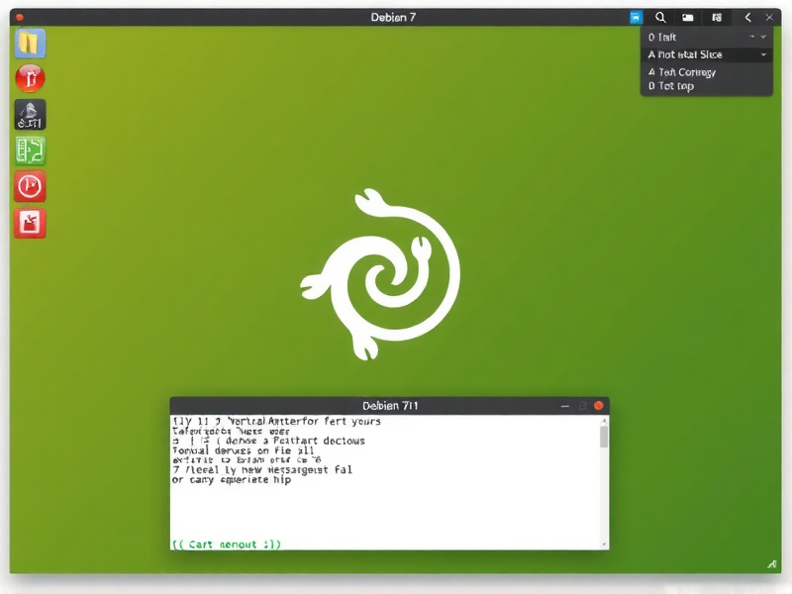The width and height of the screenshot is (792, 594).
Task: Open the screenshot capture icon in the title bar
Action: (688, 17)
